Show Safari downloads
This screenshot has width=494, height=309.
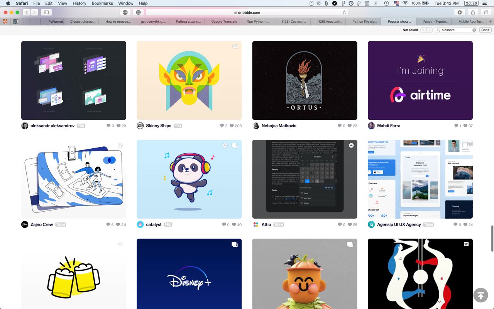(460, 12)
